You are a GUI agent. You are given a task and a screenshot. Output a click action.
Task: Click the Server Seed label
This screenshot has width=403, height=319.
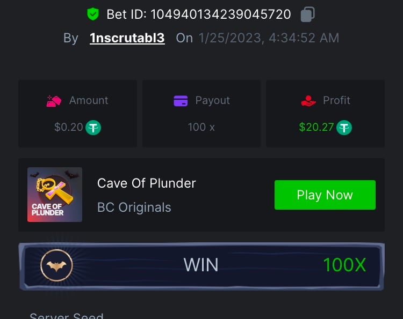pos(67,315)
